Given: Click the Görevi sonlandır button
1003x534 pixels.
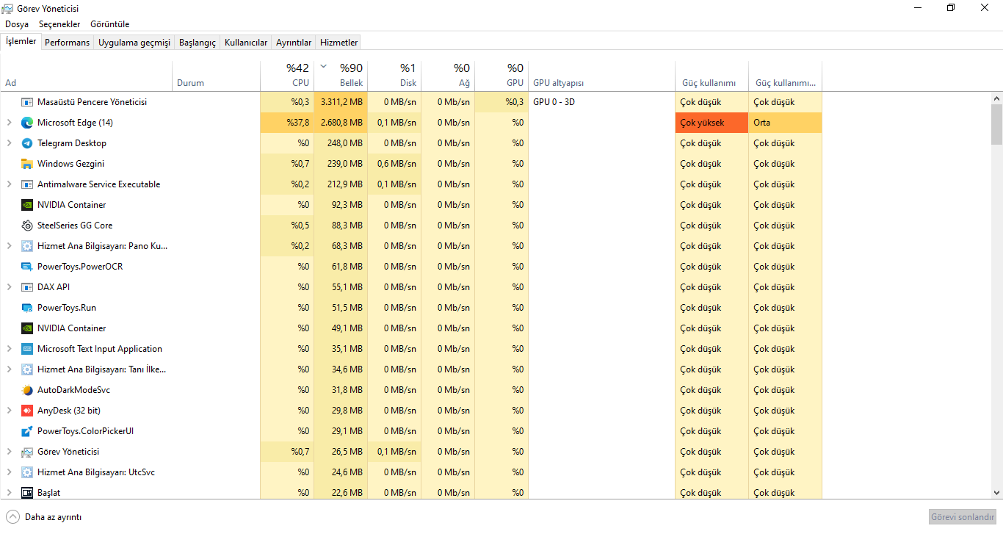Looking at the screenshot, I should pyautogui.click(x=963, y=517).
